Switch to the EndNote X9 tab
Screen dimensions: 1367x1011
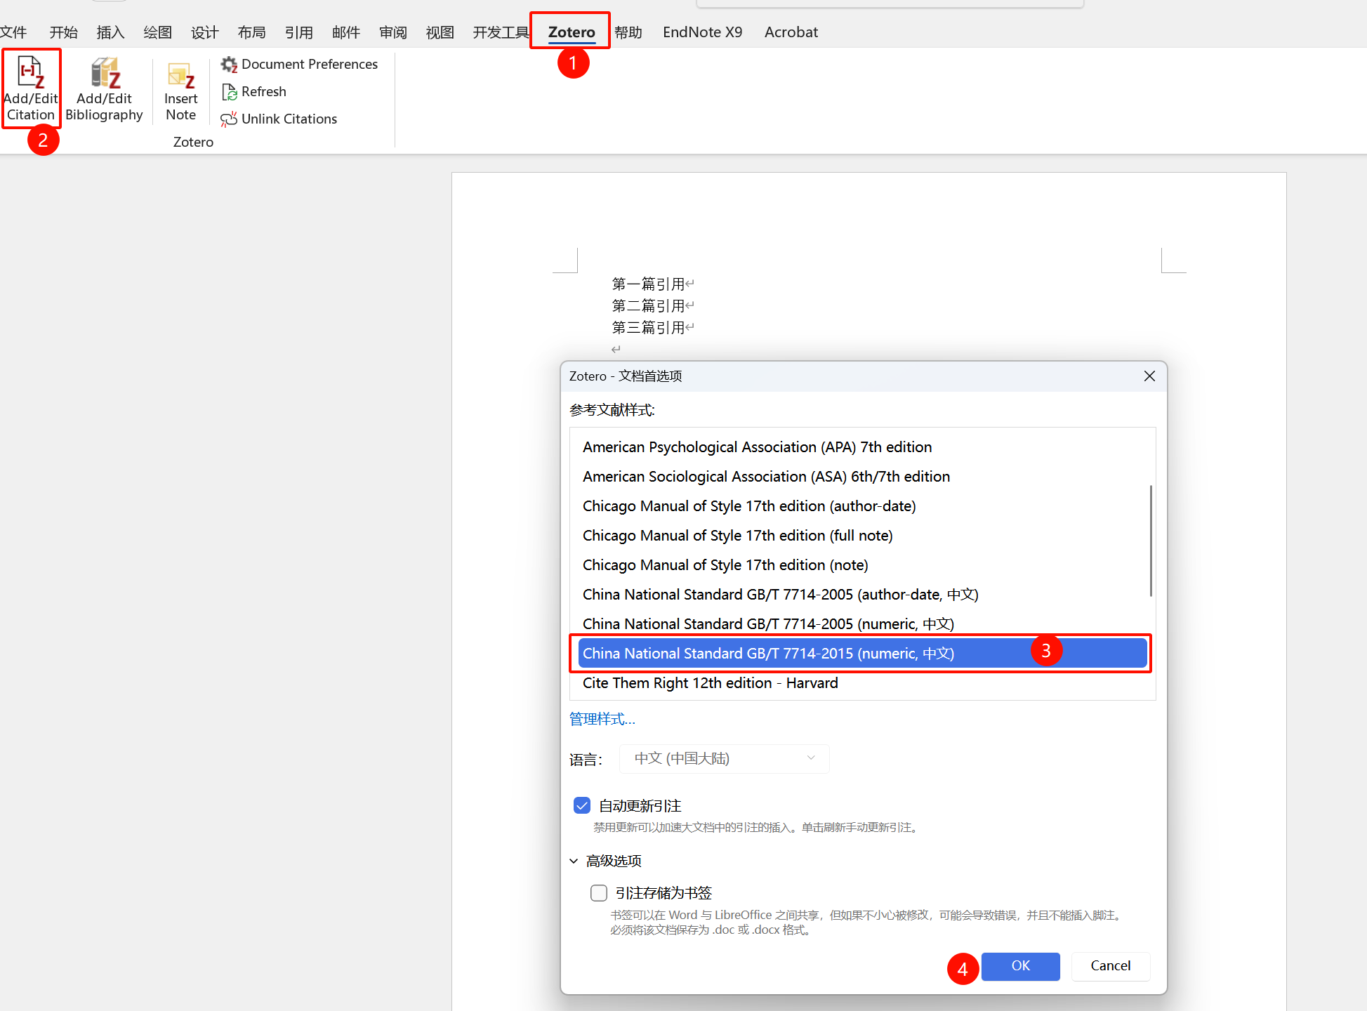[702, 32]
